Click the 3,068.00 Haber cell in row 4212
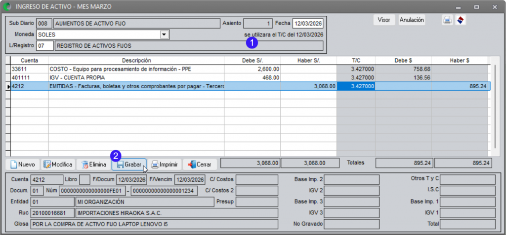The height and width of the screenshot is (235, 506). click(308, 86)
